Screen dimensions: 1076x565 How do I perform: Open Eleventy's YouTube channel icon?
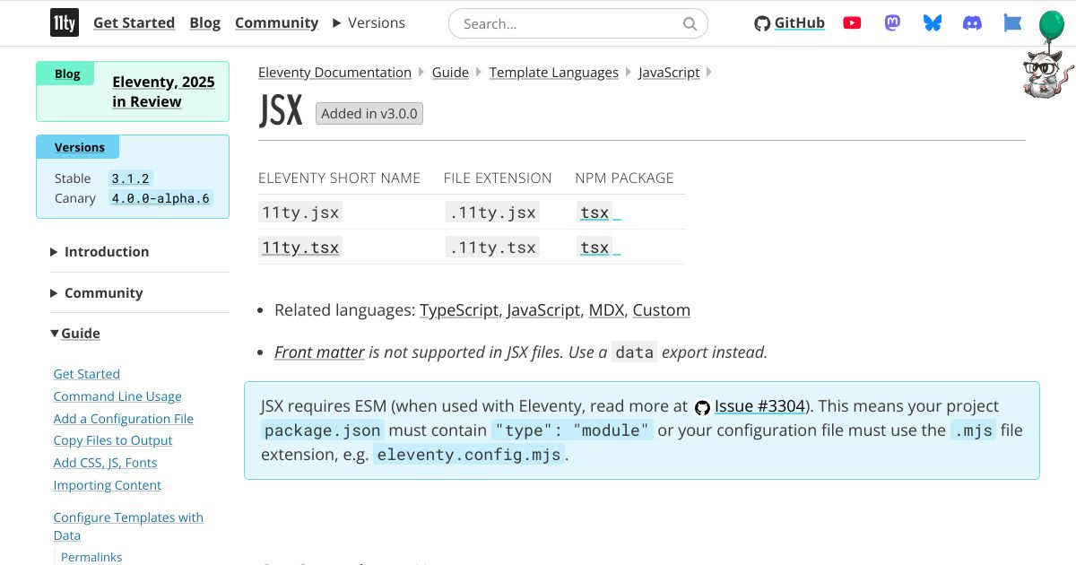click(851, 22)
